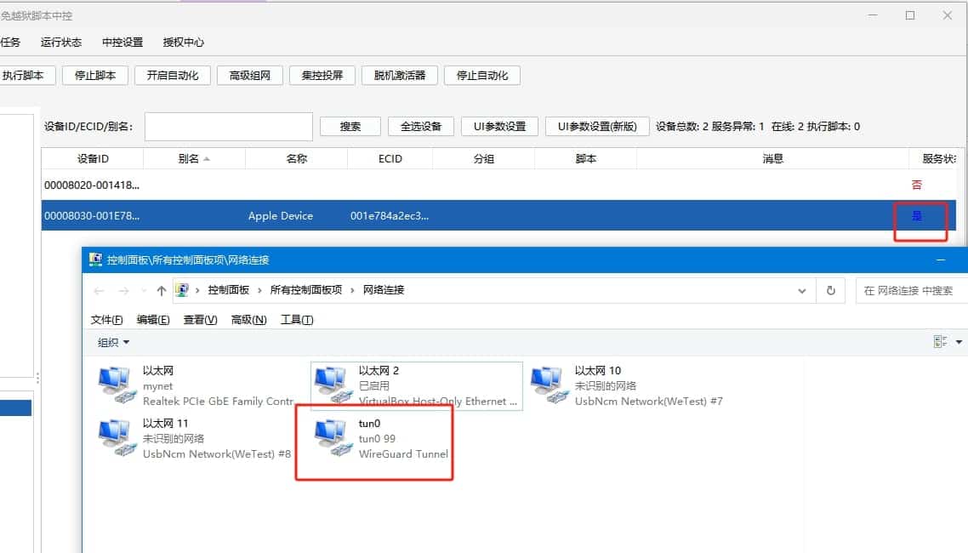Click 高级组网 button
Screen dimensions: 968x553
click(249, 76)
